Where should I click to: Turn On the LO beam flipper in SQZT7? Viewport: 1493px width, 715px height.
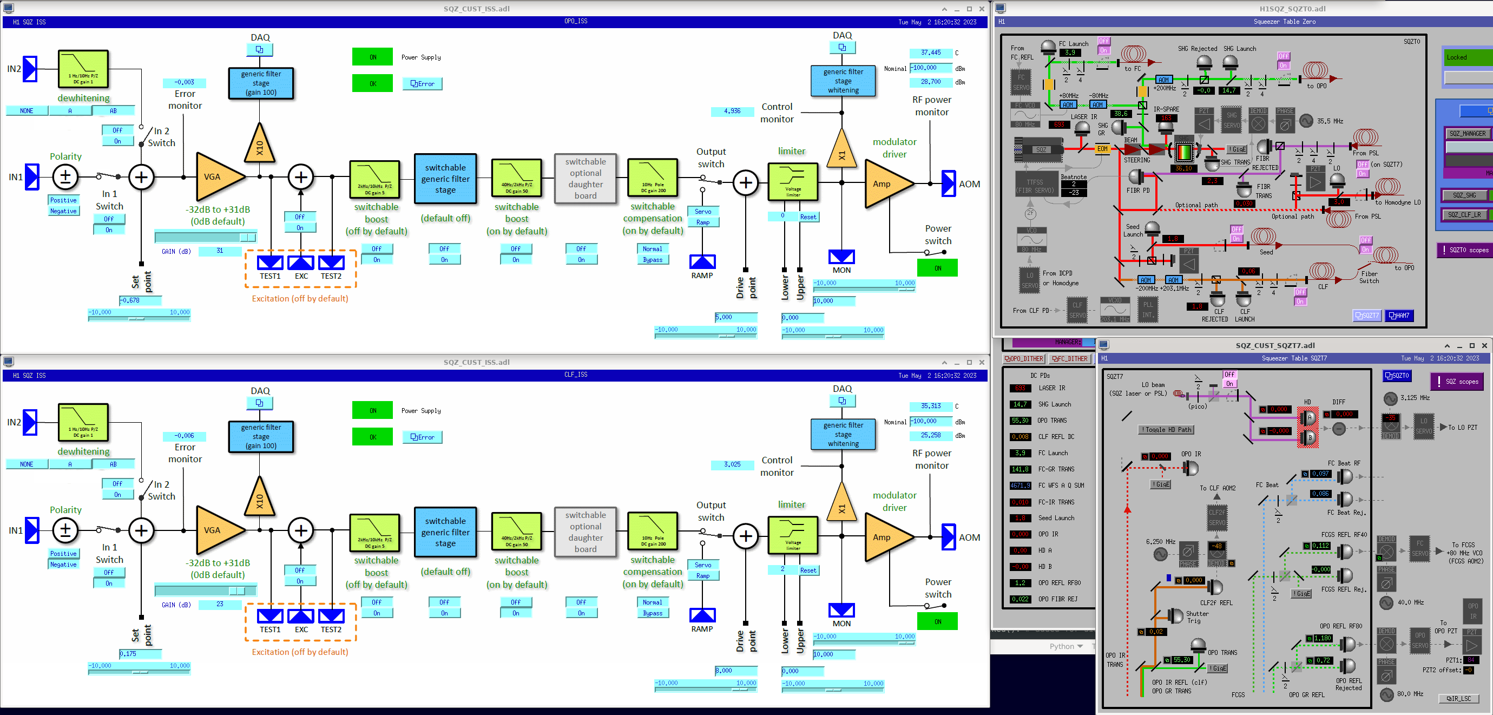pyautogui.click(x=1229, y=384)
